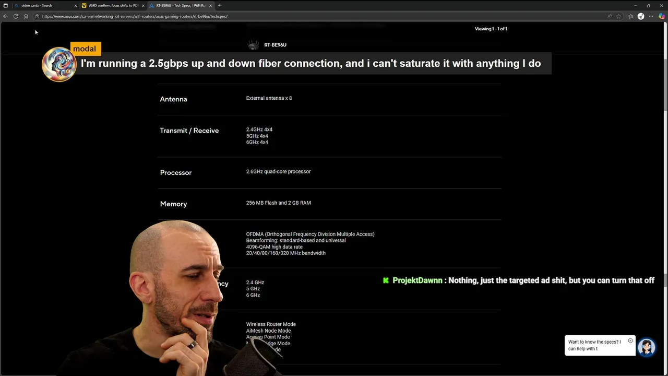Click the RT-BE96U router thumbnail image
The height and width of the screenshot is (376, 668).
click(x=253, y=45)
